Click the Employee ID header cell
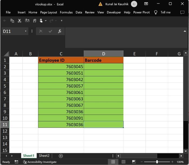This screenshot has height=165, width=189. [61, 60]
